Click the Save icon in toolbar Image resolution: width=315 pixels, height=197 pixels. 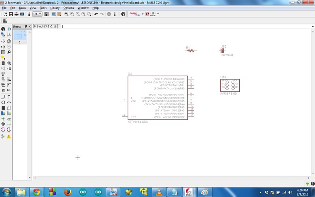click(x=11, y=14)
